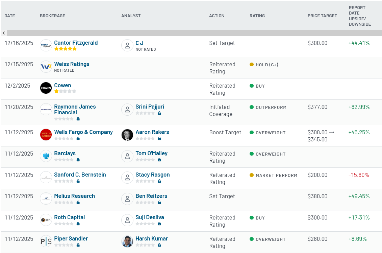Viewport: 382px width, 253px height.
Task: Open analyst C J's profile link
Action: (139, 43)
